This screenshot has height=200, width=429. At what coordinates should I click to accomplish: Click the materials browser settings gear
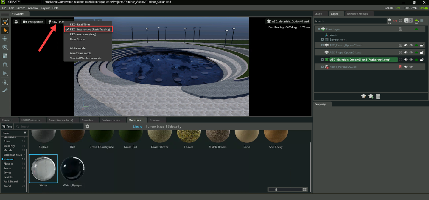pyautogui.click(x=87, y=126)
